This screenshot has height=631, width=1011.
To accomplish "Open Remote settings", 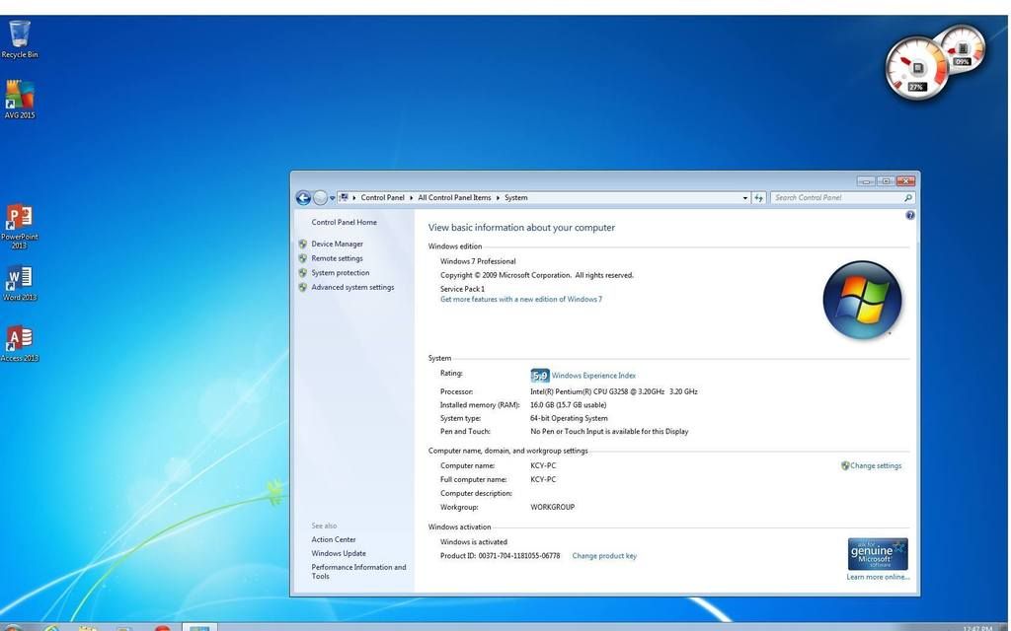I will coord(337,258).
